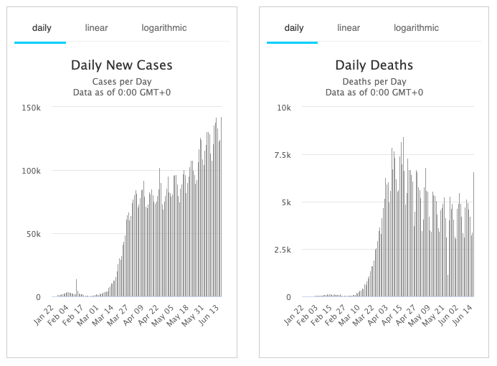Click the Daily New Cases chart title

(x=122, y=65)
